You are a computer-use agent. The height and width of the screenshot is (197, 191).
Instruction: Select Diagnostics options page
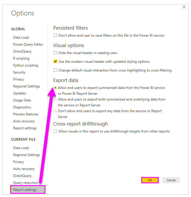[22, 107]
